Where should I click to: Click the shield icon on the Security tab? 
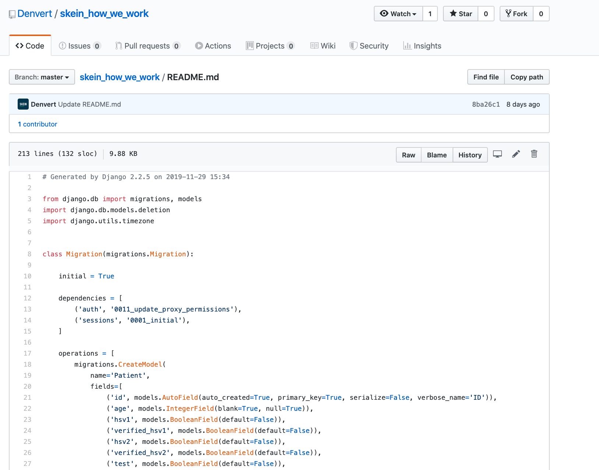coord(354,46)
